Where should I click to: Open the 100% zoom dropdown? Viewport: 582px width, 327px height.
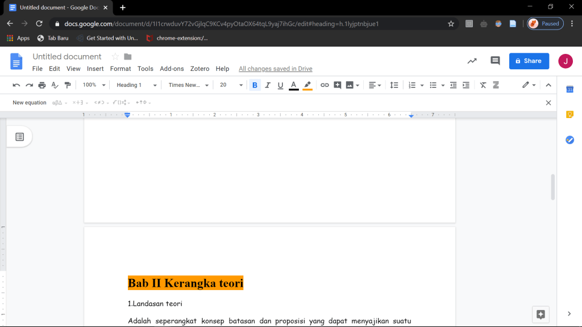[x=94, y=85]
